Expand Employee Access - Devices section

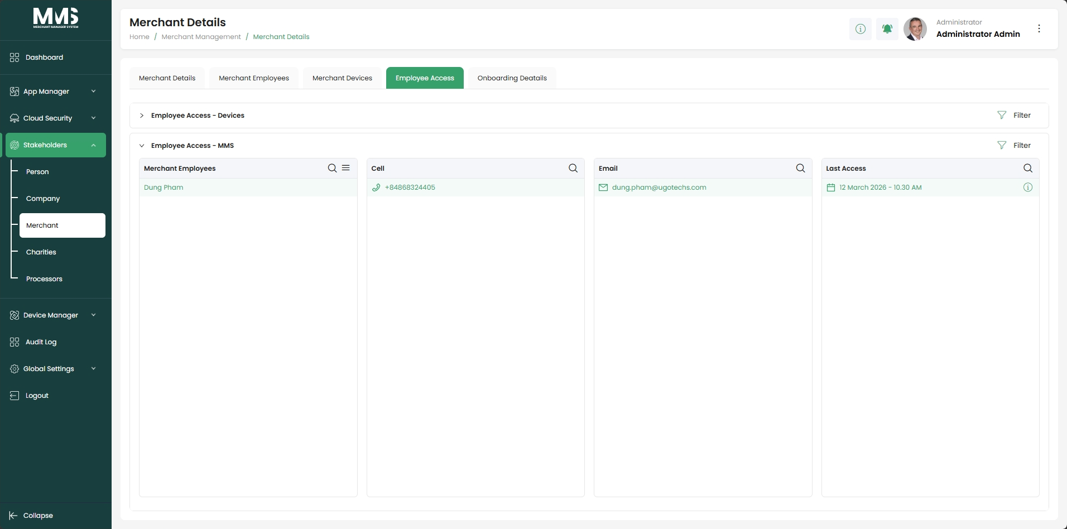coord(142,116)
